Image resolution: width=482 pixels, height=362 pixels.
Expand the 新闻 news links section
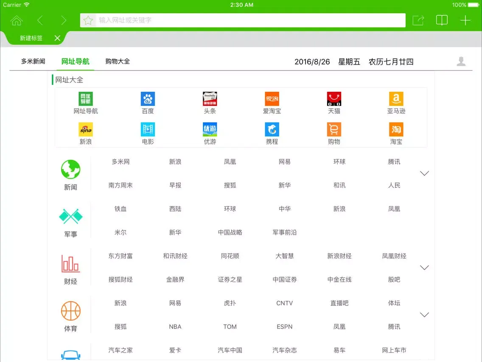point(424,173)
